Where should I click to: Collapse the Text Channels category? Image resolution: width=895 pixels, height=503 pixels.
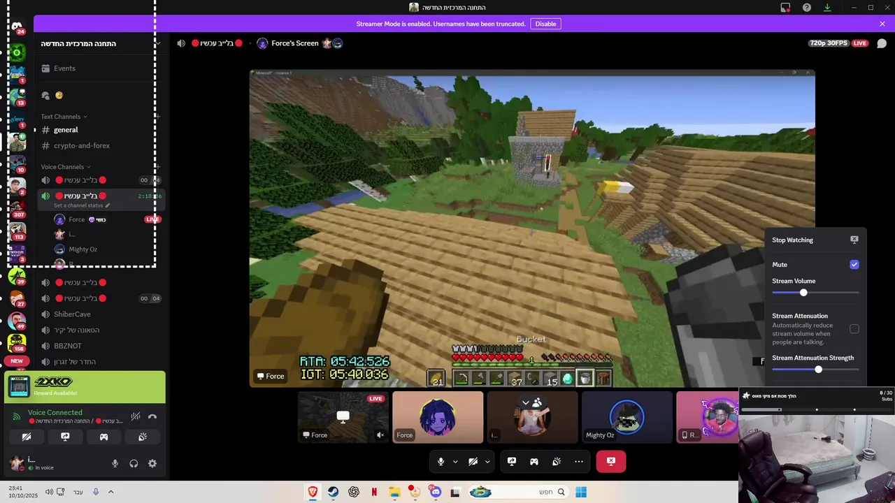(x=64, y=117)
